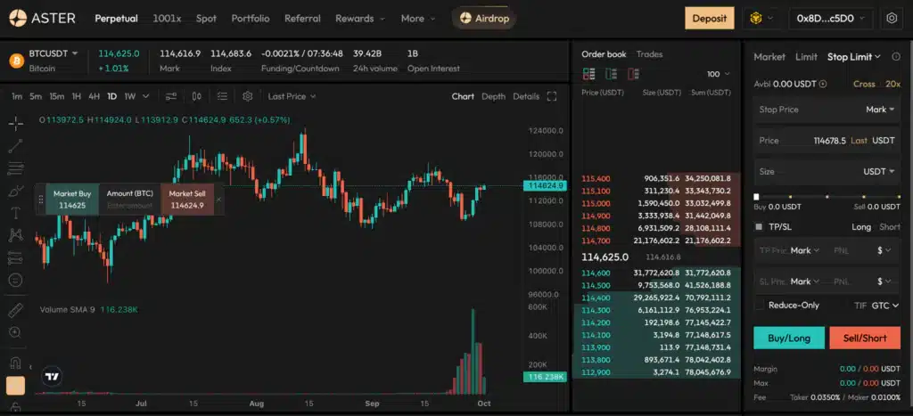The image size is (913, 416).
Task: Select the trend line drawing tool
Action: coord(15,144)
